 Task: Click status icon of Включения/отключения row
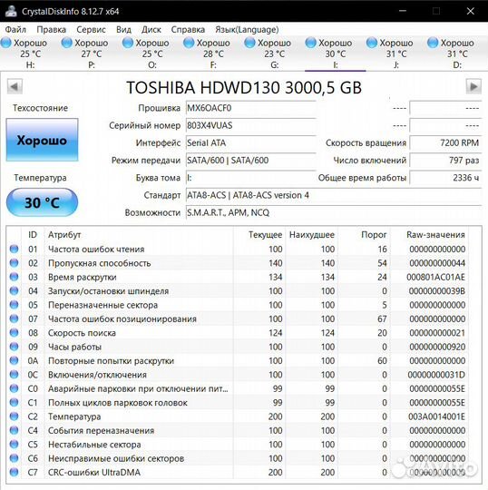click(14, 375)
